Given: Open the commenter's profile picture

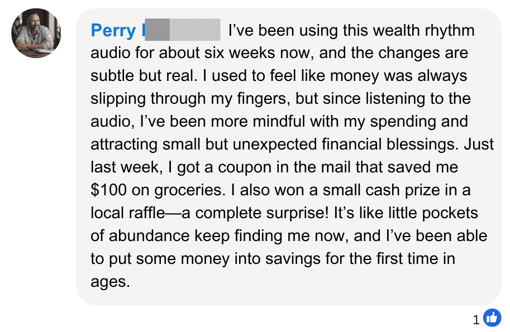Looking at the screenshot, I should [x=36, y=33].
